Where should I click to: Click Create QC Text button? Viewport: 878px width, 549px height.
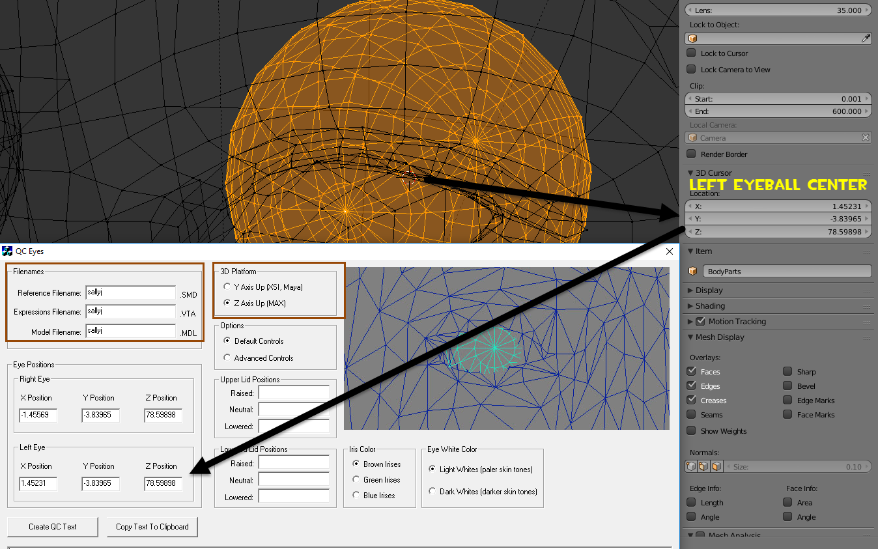tap(53, 527)
